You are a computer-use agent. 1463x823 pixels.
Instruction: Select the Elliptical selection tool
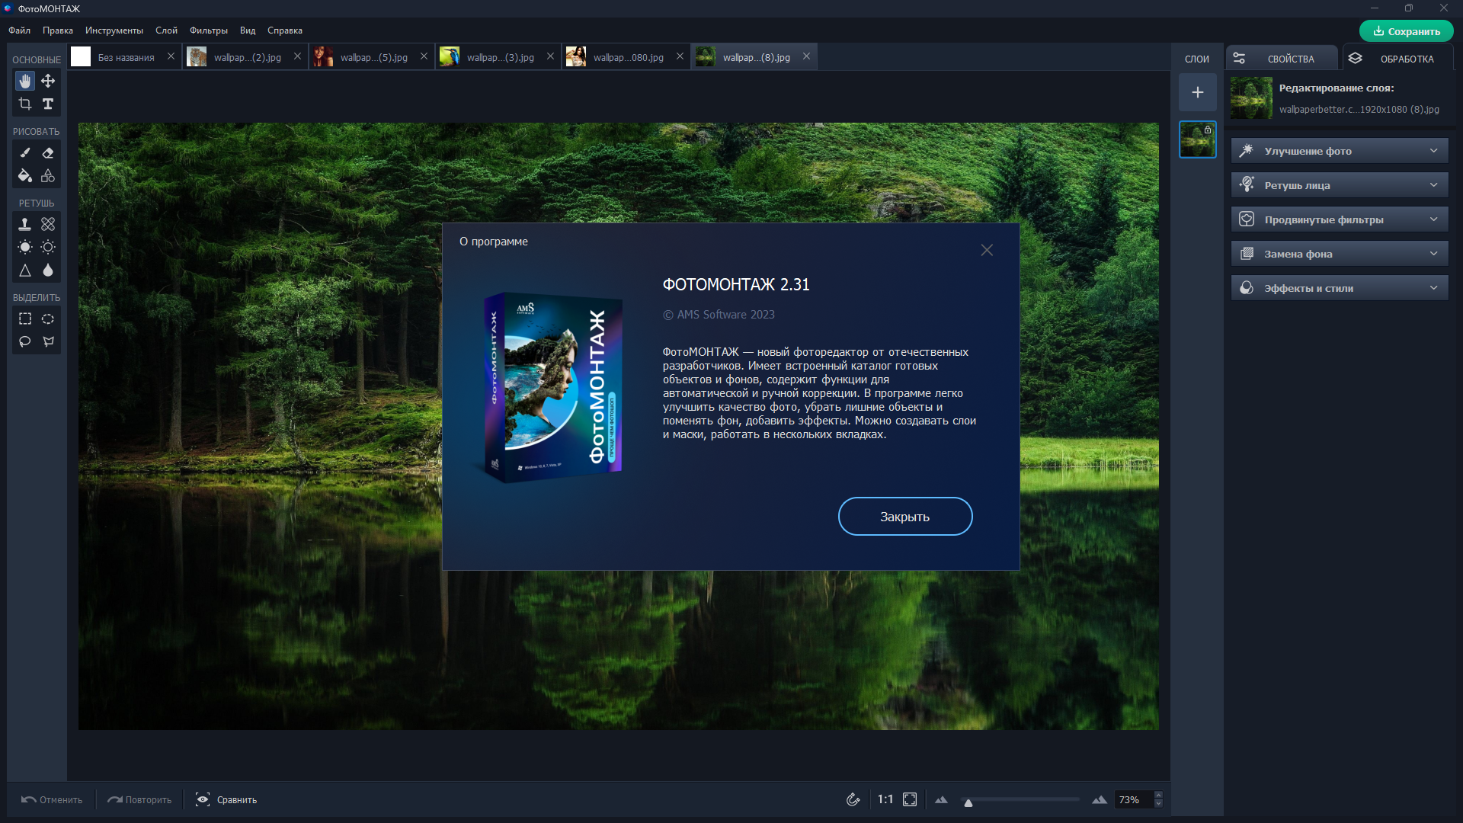coord(48,319)
